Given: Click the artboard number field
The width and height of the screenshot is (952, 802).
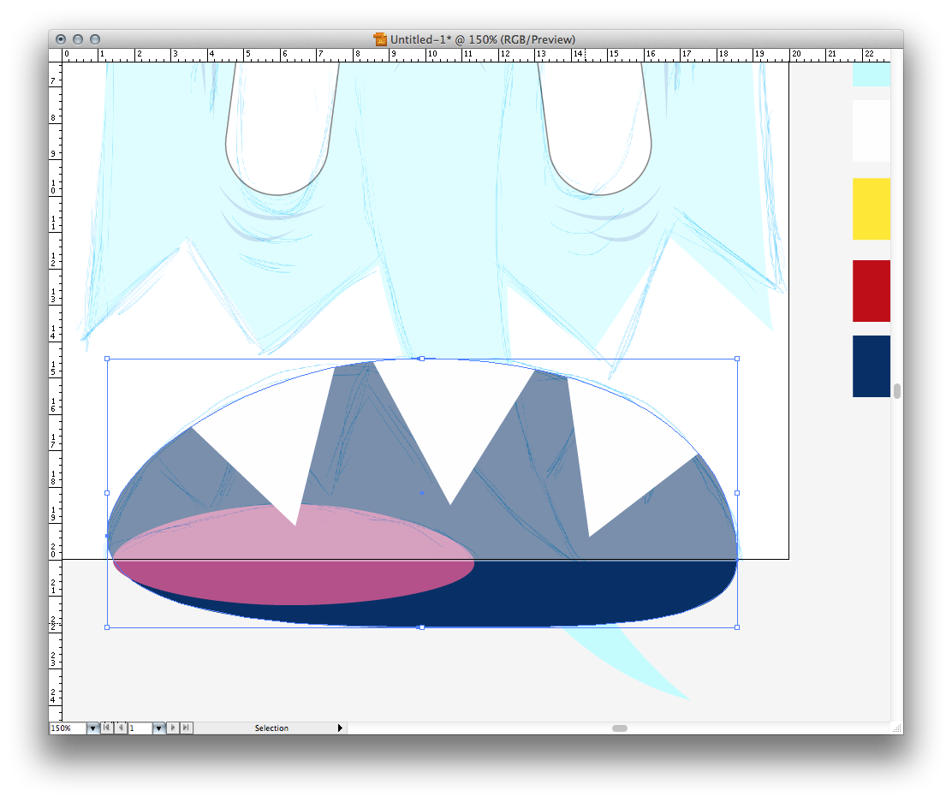Looking at the screenshot, I should point(140,728).
